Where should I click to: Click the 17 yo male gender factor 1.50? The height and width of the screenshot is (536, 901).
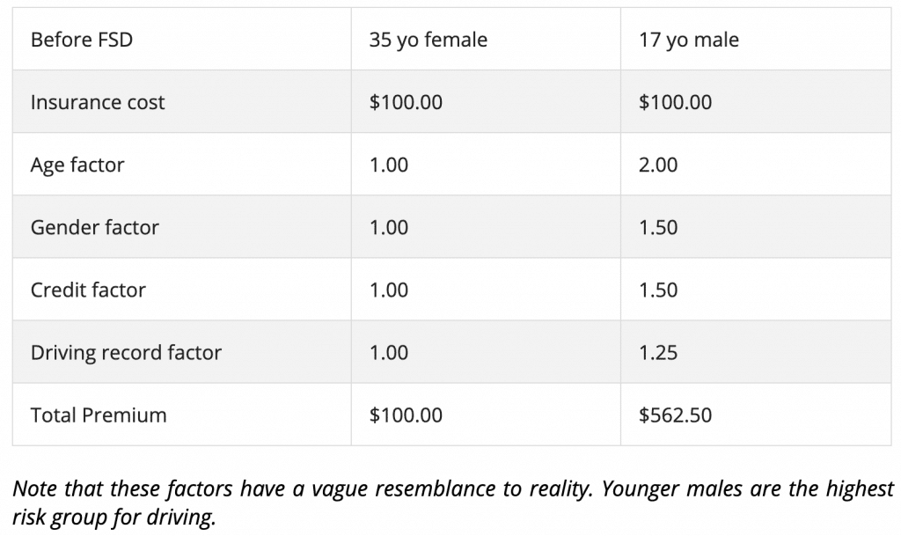[x=658, y=227]
